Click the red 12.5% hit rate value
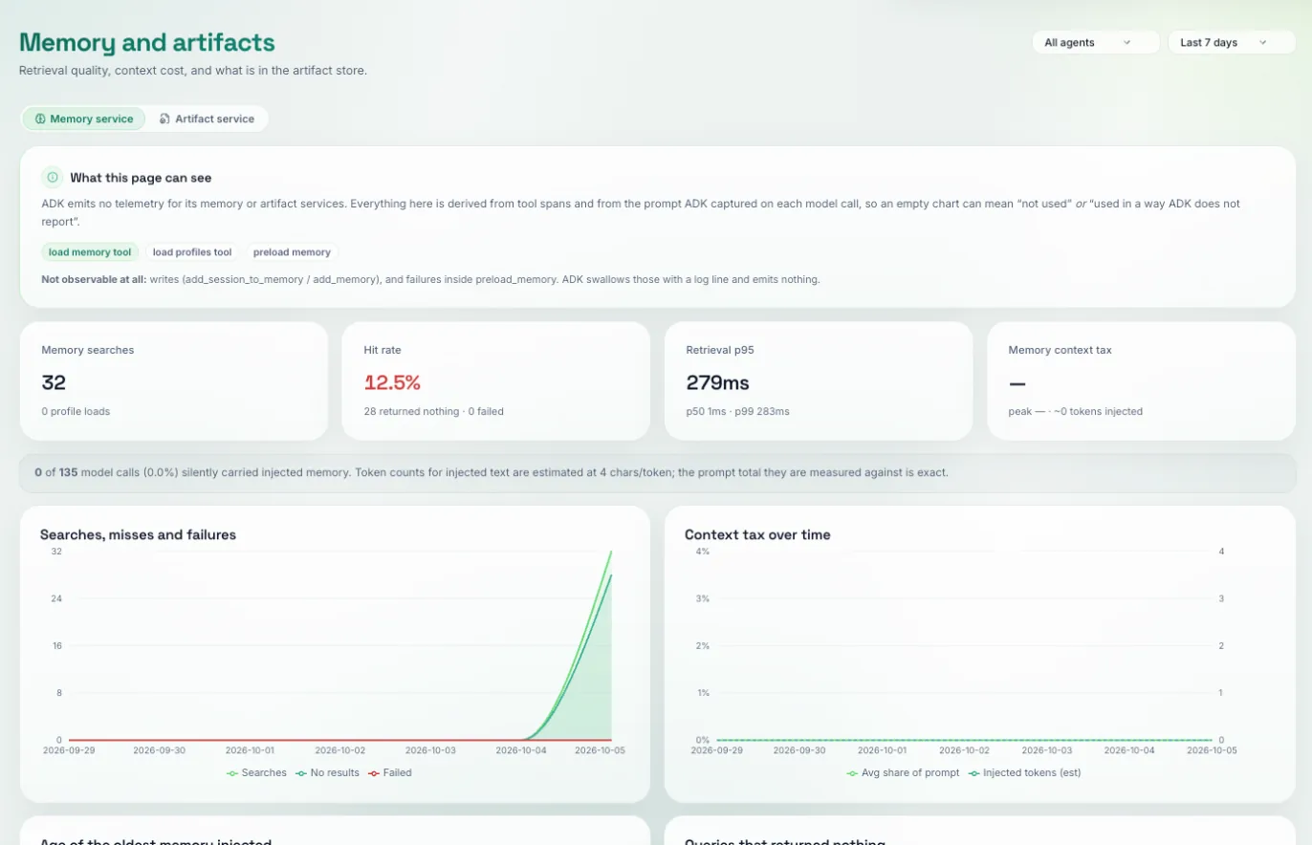Screen dimensions: 1312x845 click(392, 382)
